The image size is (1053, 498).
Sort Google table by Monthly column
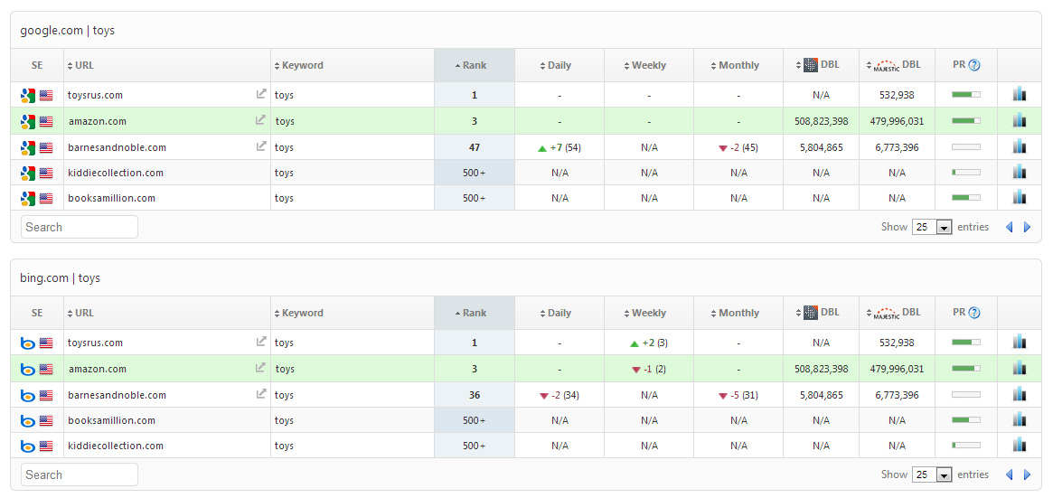(738, 65)
